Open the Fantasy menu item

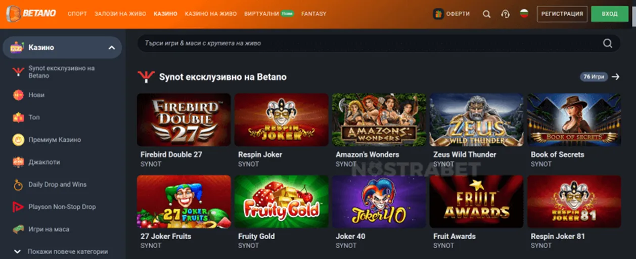313,14
